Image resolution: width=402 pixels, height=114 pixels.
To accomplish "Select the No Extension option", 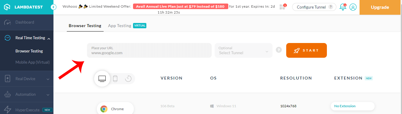I will [x=352, y=106].
